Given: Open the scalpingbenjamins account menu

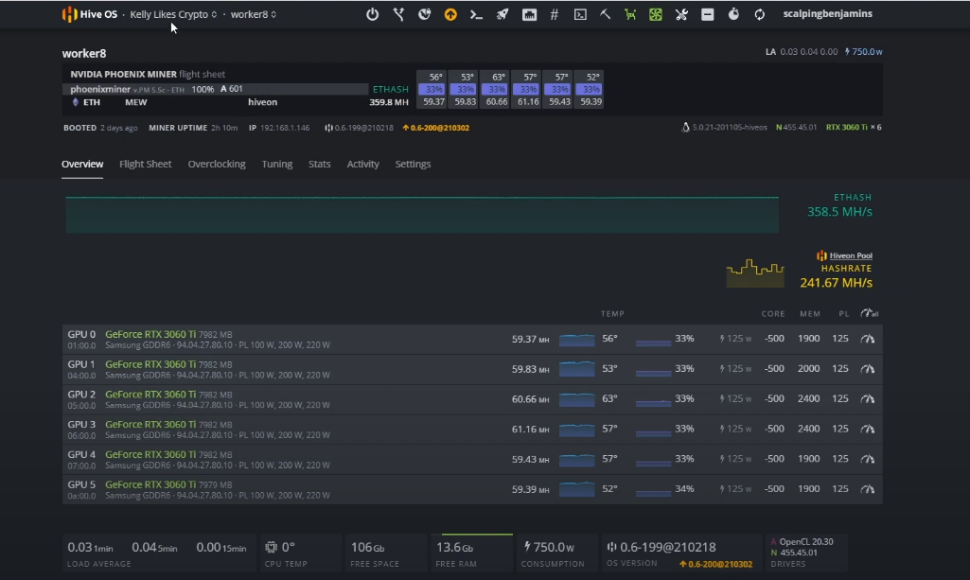Looking at the screenshot, I should tap(828, 13).
